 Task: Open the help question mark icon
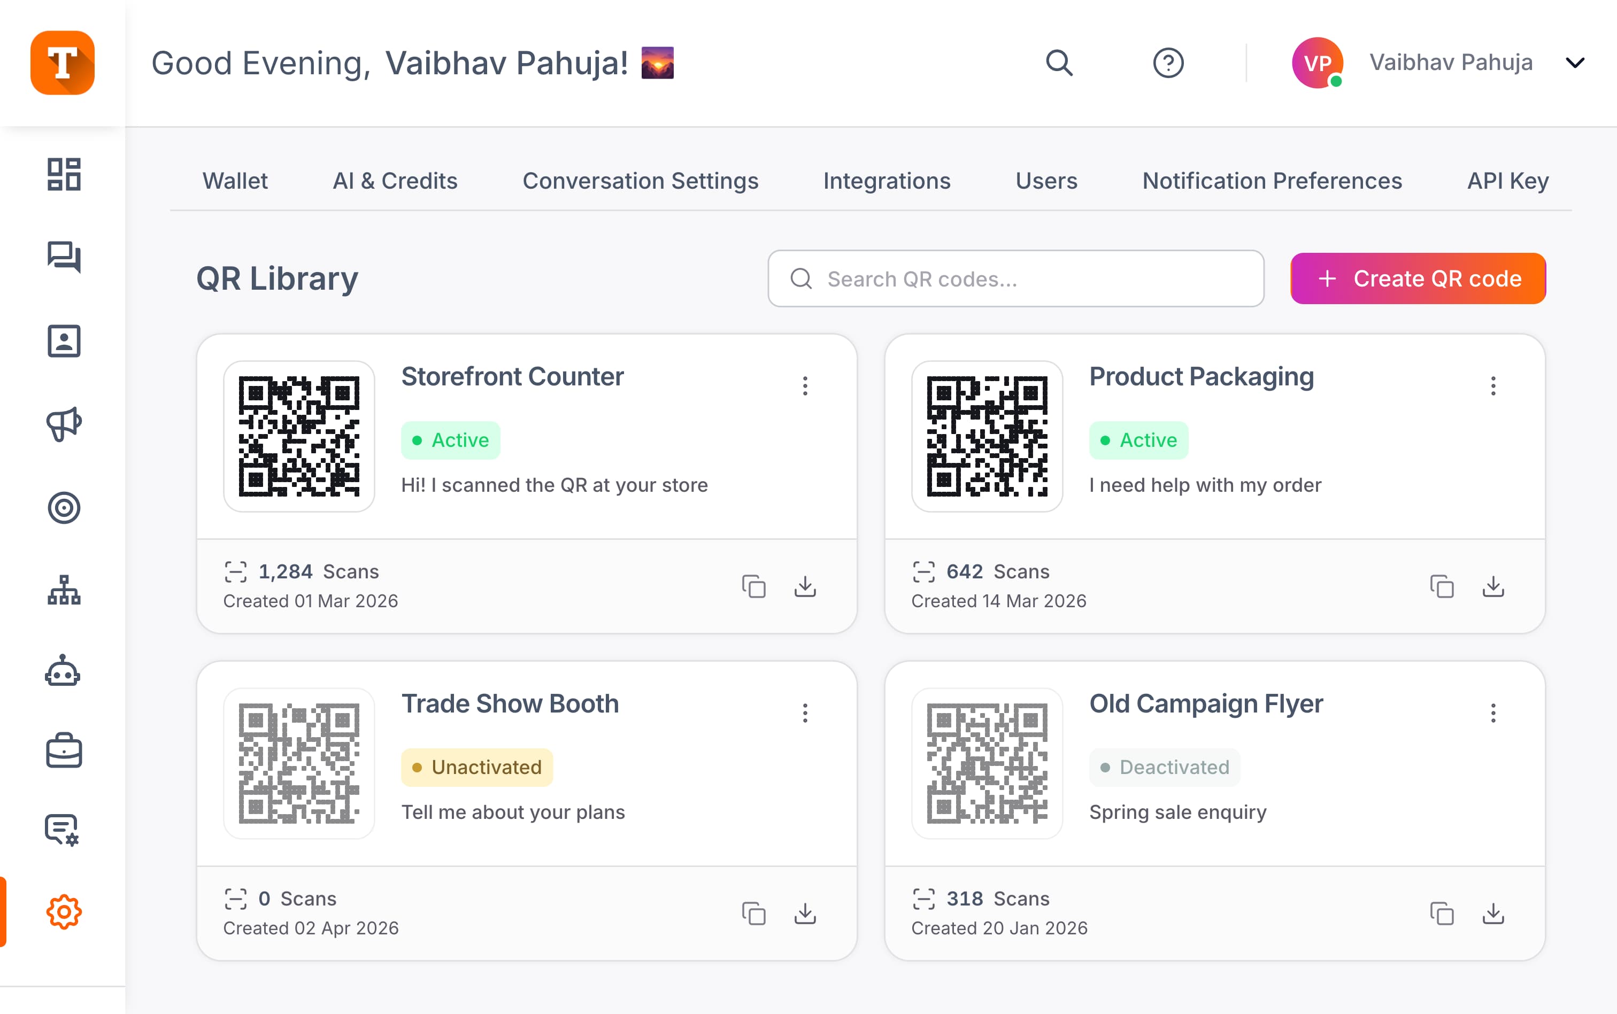[1168, 63]
